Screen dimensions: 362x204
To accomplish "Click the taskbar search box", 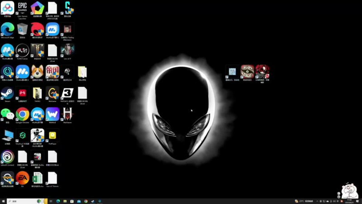I will [27, 201].
